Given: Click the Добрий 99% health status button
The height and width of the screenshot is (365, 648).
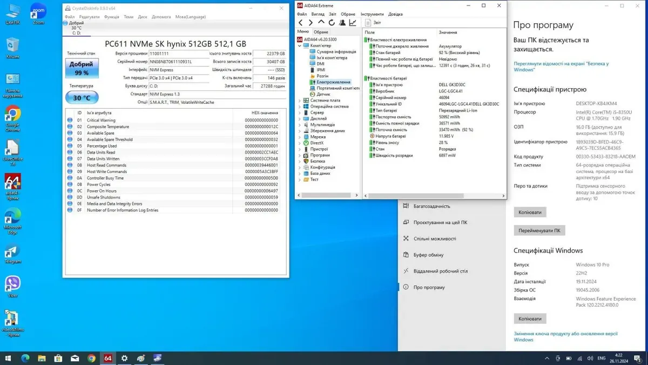Looking at the screenshot, I should 82,68.
